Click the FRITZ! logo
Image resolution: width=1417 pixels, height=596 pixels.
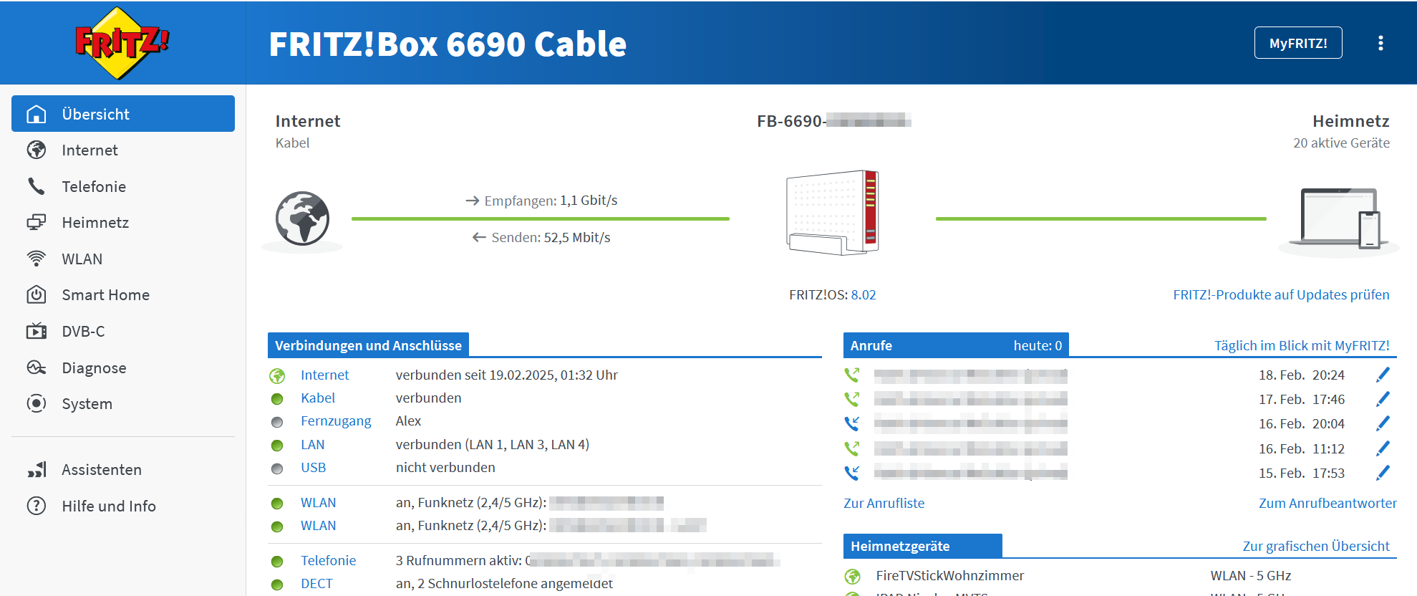[122, 43]
